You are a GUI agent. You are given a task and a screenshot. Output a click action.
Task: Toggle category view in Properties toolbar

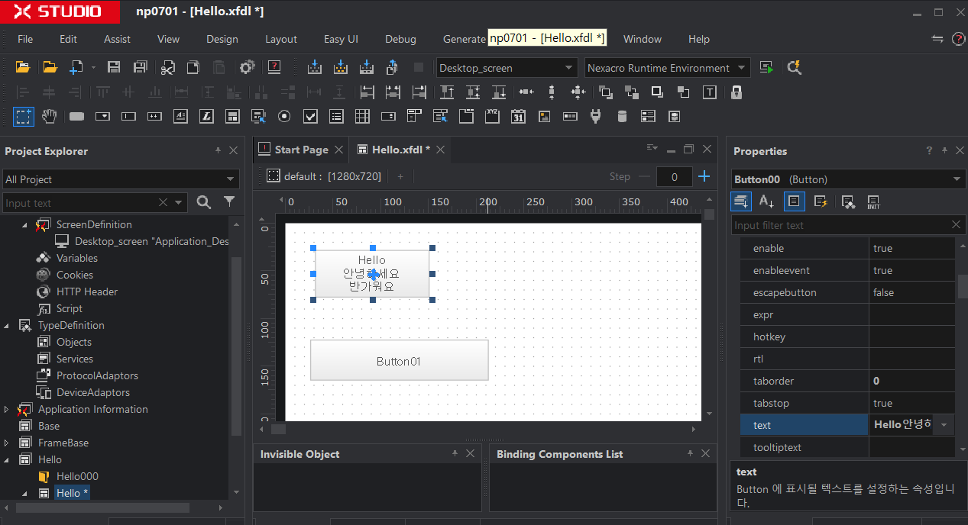(x=740, y=201)
